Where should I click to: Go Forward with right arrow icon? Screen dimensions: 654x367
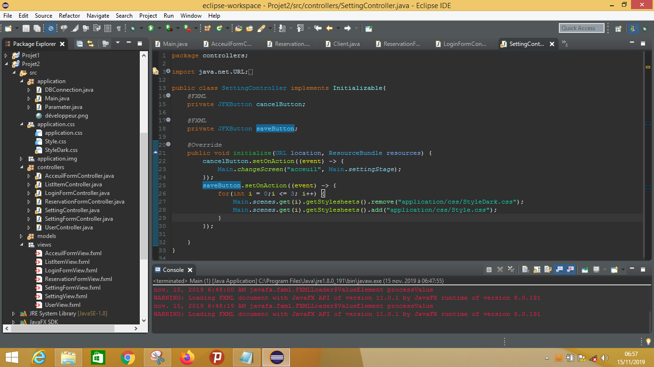[348, 28]
